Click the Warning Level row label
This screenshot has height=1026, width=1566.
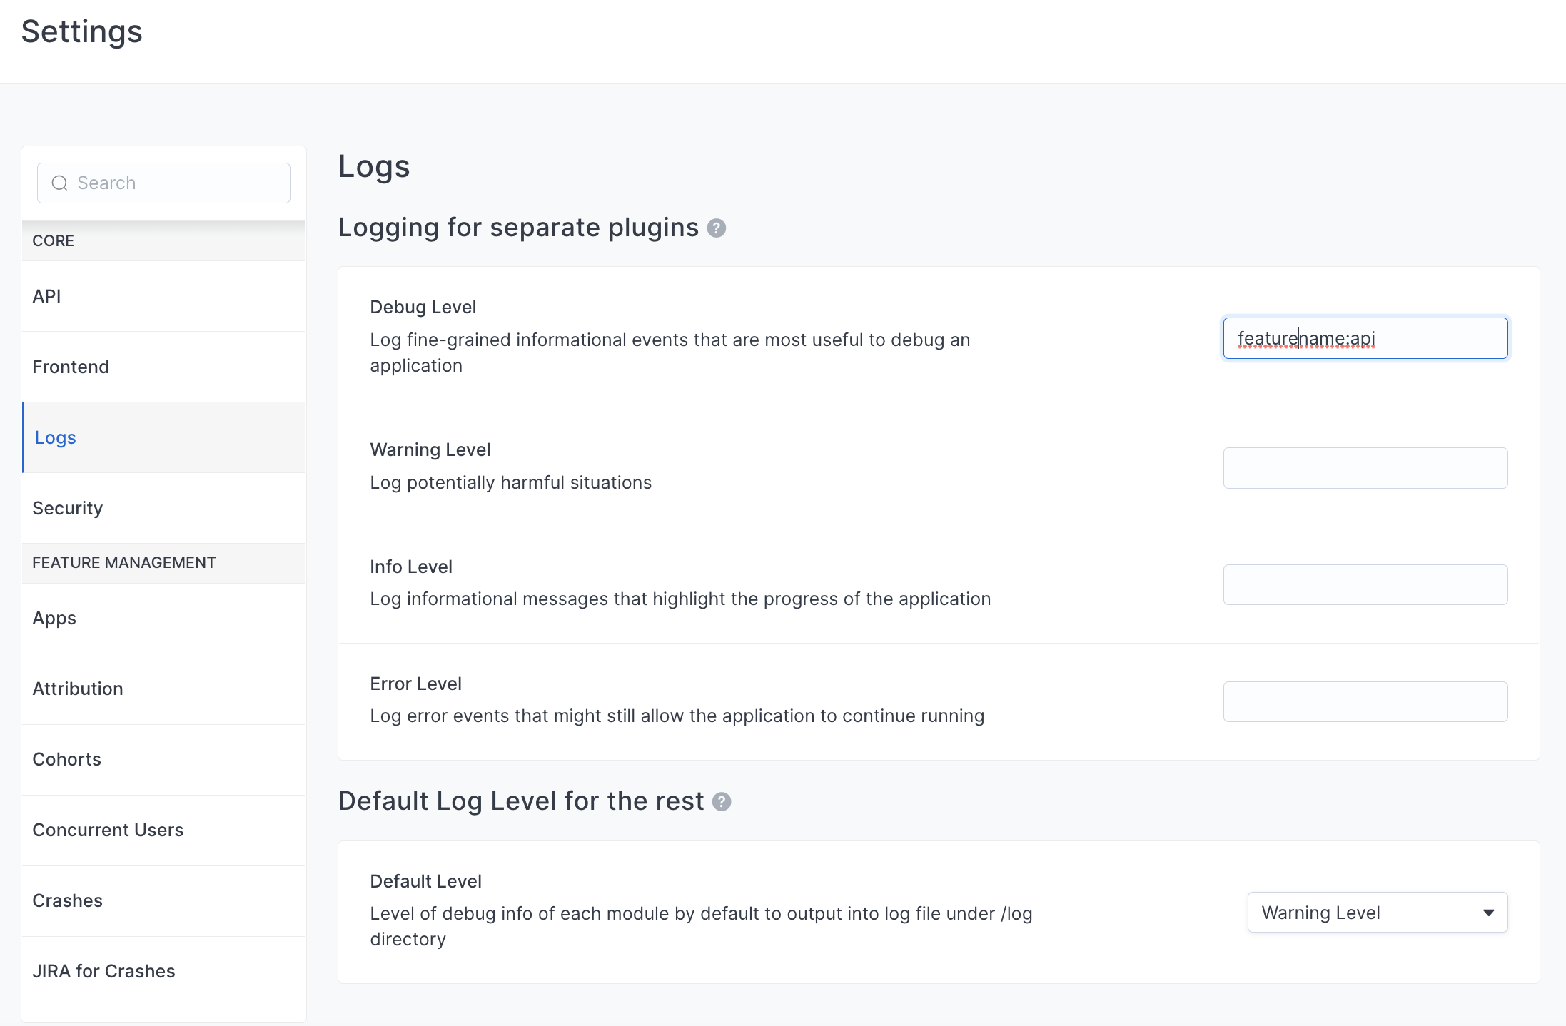[430, 450]
